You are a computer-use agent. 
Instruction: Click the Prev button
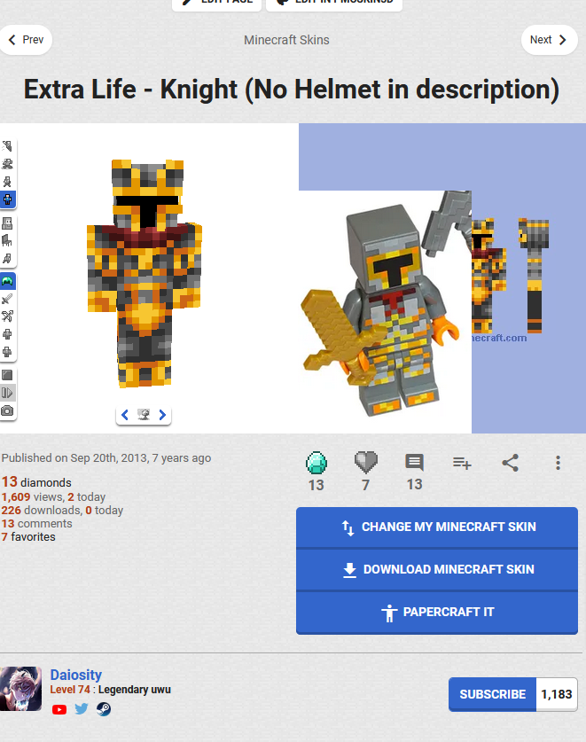point(26,40)
